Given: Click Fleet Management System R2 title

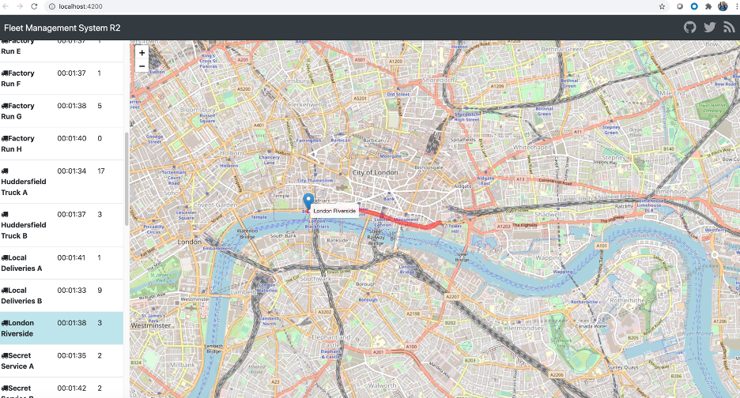Looking at the screenshot, I should (x=62, y=28).
